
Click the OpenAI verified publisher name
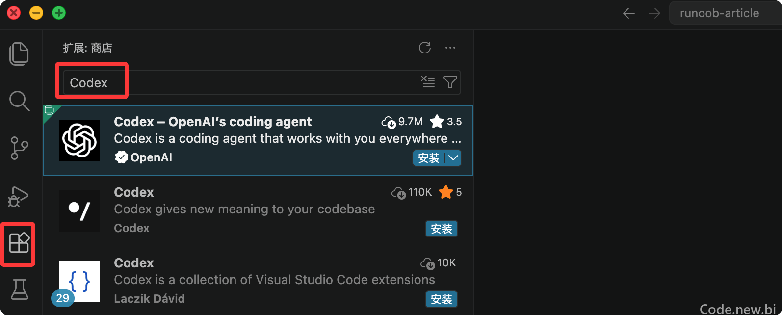tap(151, 157)
